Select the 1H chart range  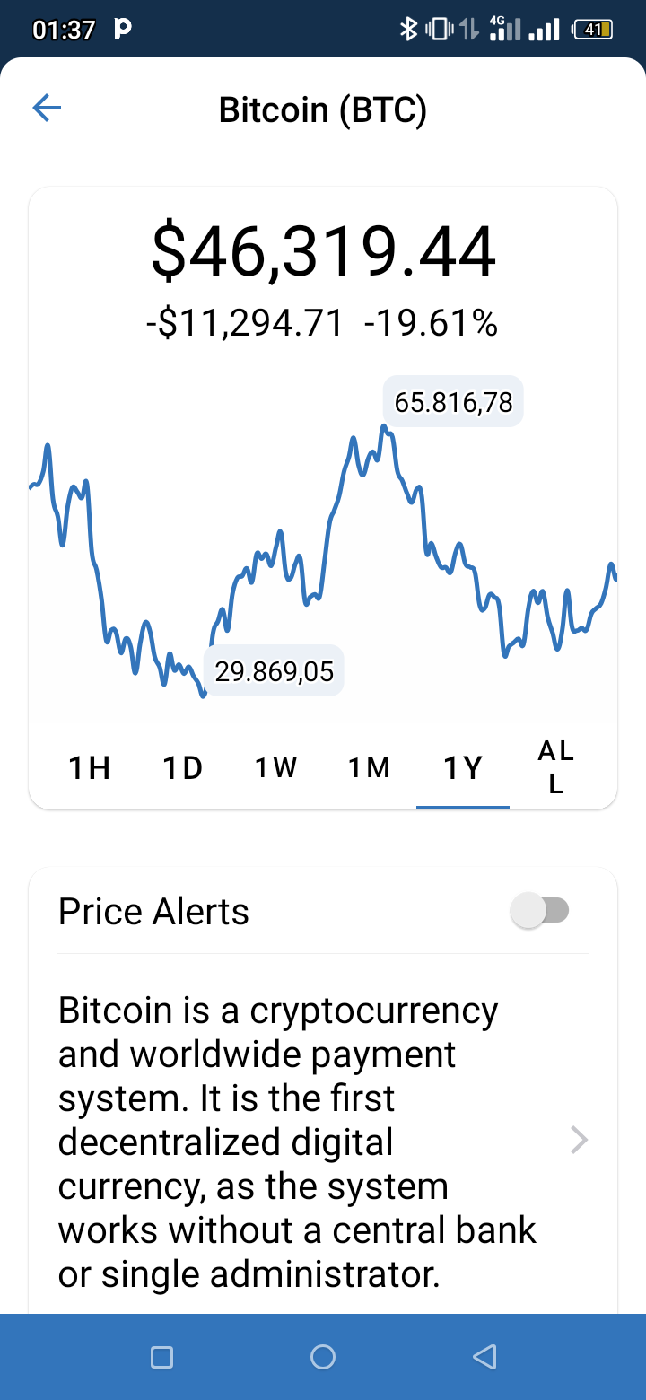(90, 768)
